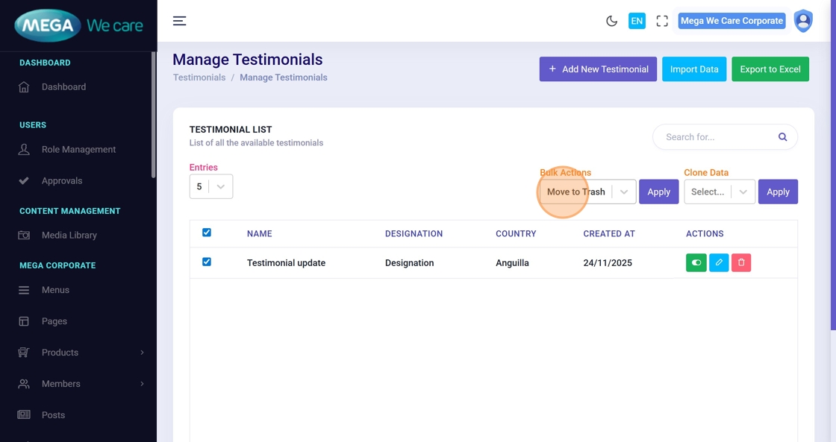Edit the Testimonial update row
The width and height of the screenshot is (836, 442).
[719, 262]
